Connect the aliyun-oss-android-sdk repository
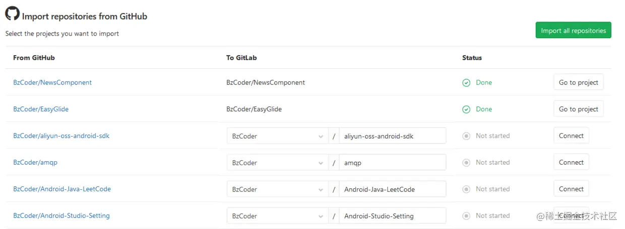 [571, 136]
